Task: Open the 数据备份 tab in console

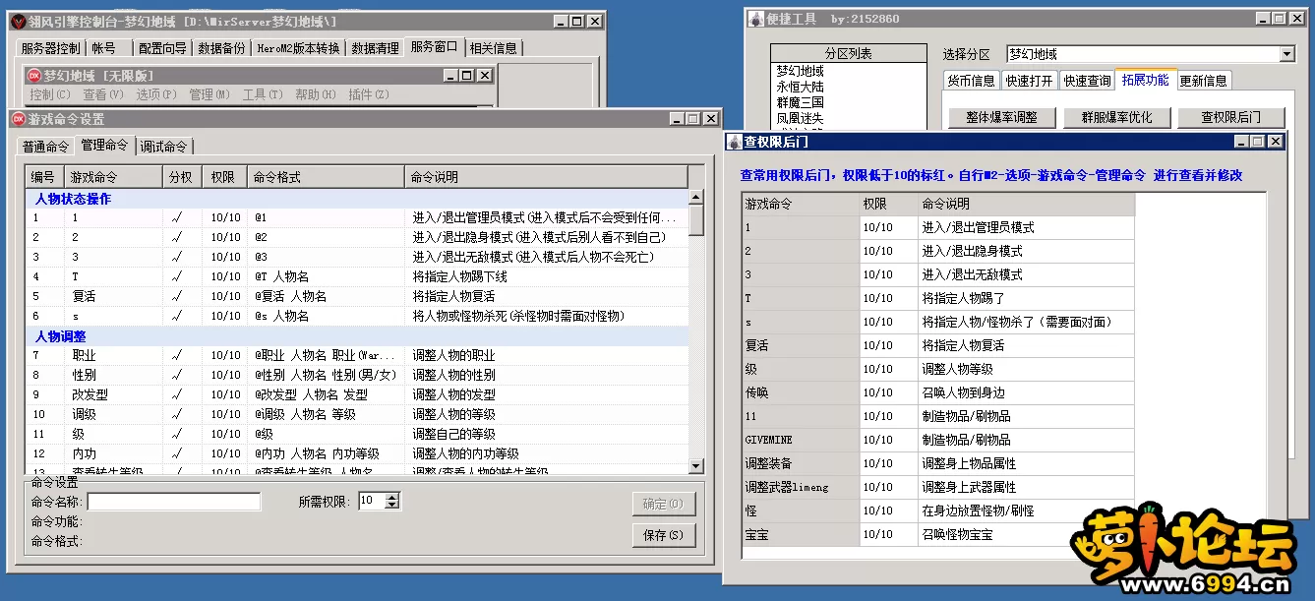Action: click(221, 48)
